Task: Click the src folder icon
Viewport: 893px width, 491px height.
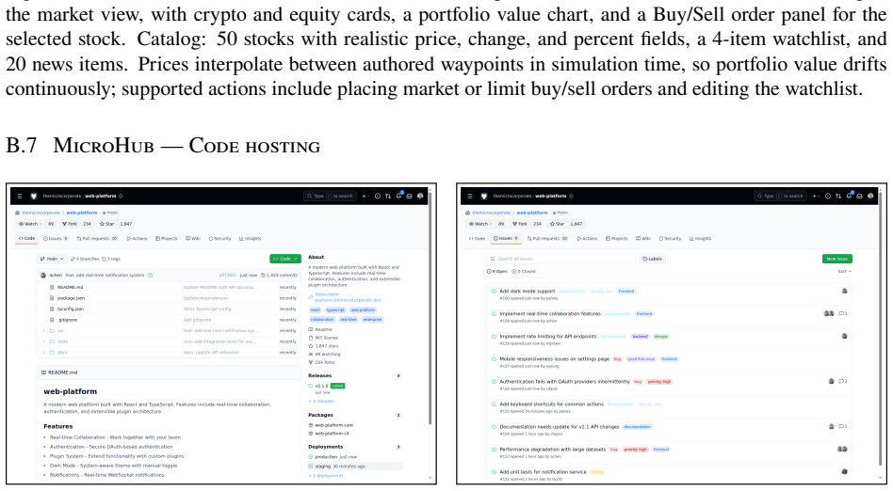Action: coord(52,330)
